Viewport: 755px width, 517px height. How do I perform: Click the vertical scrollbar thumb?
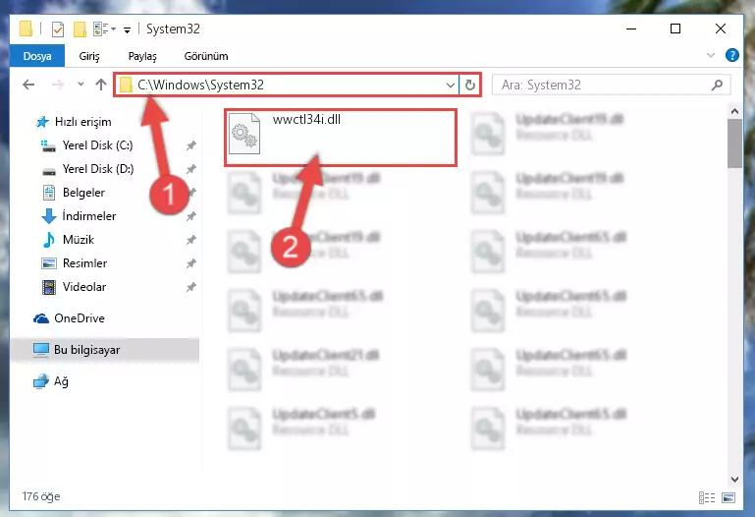(734, 144)
